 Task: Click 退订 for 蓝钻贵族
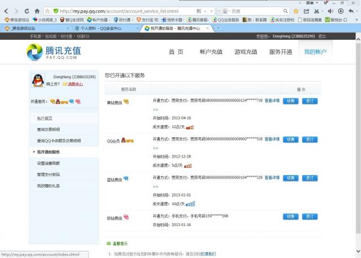pos(310,178)
